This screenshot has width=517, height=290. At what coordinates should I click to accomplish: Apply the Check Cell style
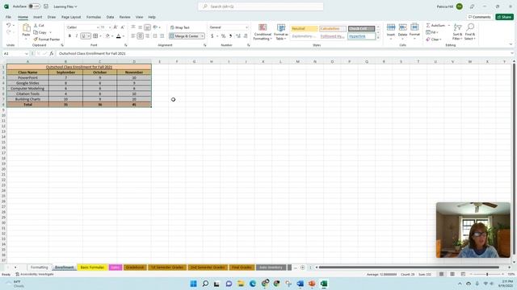pos(361,29)
